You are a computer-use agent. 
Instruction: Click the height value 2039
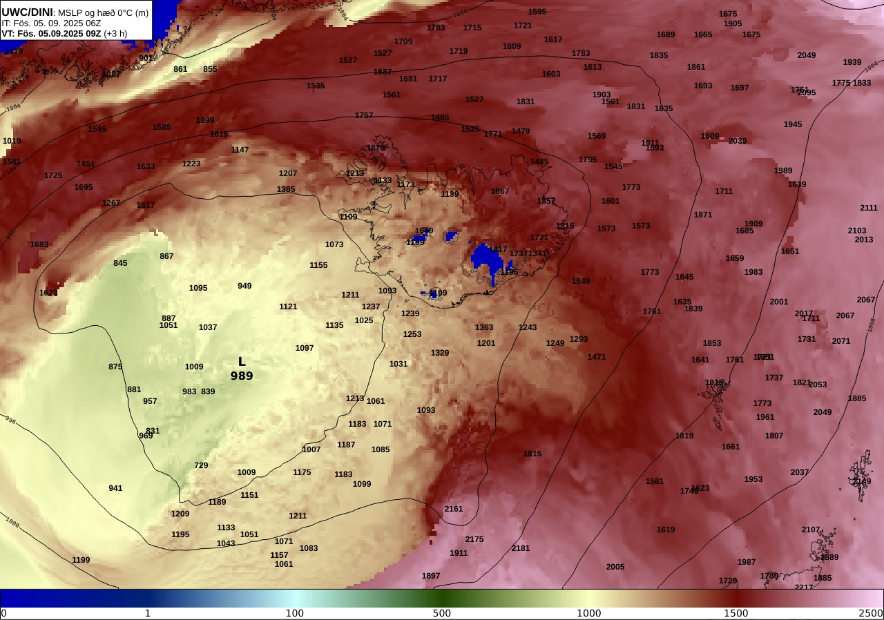738,141
